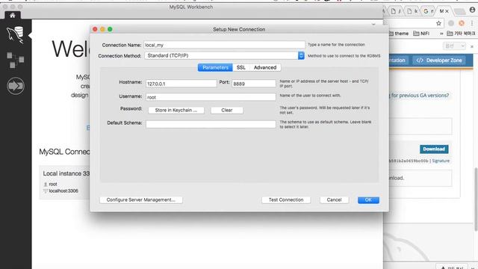Switch to the Advanced tab

(x=265, y=67)
